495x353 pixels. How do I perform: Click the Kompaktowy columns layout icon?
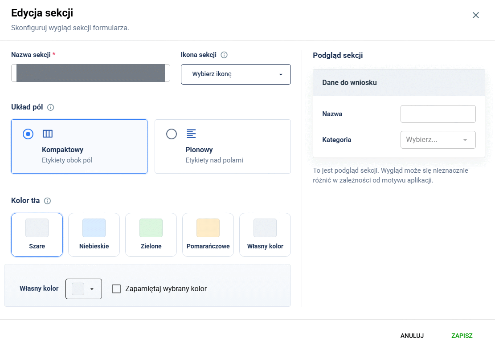pyautogui.click(x=48, y=134)
